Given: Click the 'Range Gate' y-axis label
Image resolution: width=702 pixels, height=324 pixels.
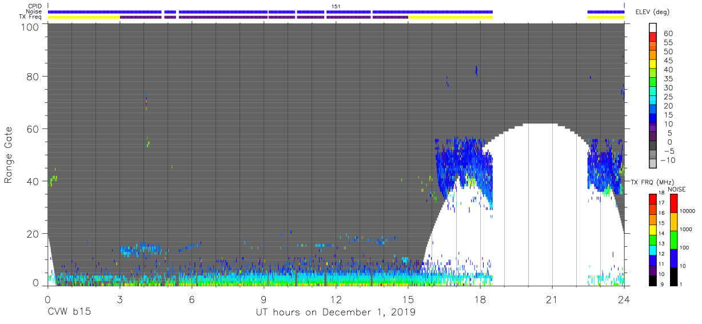Looking at the screenshot, I should (x=9, y=155).
